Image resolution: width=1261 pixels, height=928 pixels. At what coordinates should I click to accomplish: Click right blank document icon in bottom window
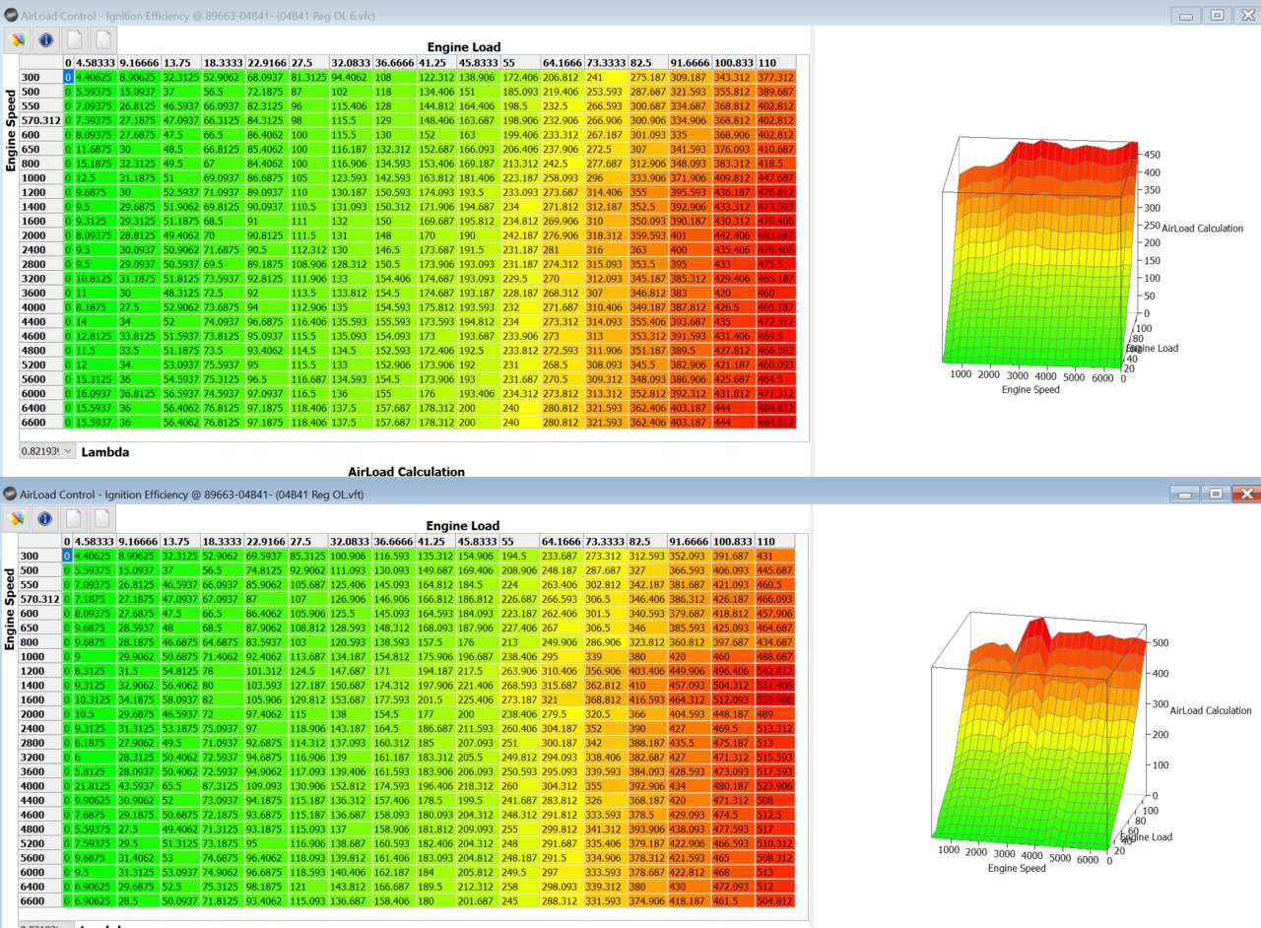(102, 518)
